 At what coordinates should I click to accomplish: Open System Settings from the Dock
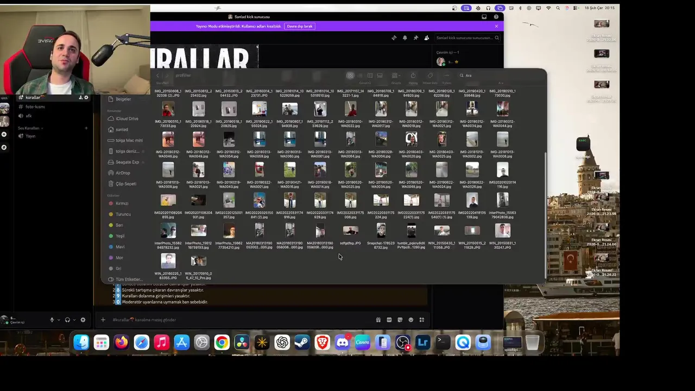[202, 342]
